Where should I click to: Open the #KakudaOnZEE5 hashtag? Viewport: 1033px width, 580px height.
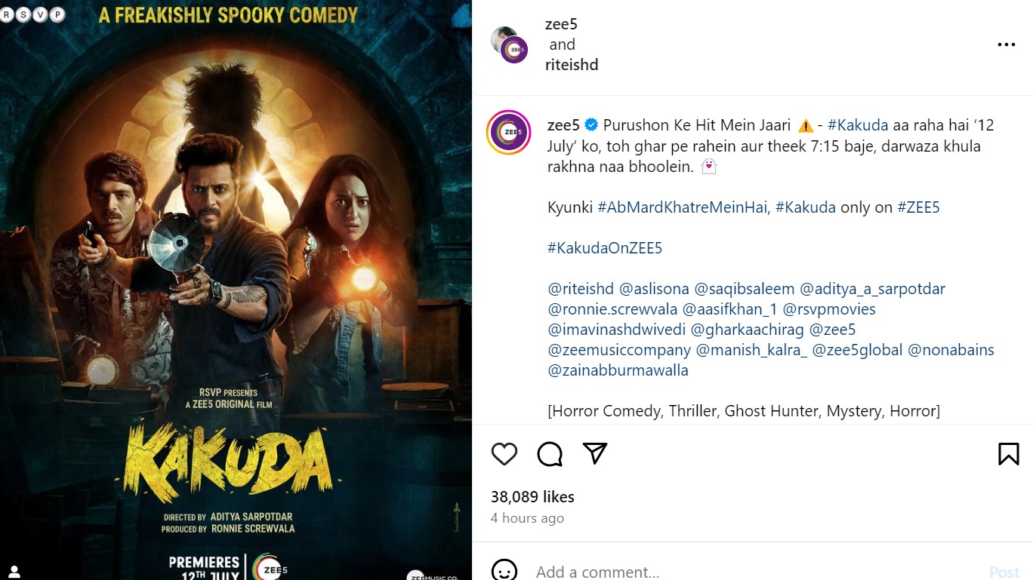pos(605,248)
